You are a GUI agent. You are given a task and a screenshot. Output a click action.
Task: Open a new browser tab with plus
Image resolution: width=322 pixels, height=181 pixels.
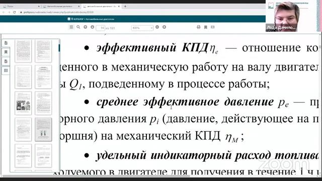(125, 7)
